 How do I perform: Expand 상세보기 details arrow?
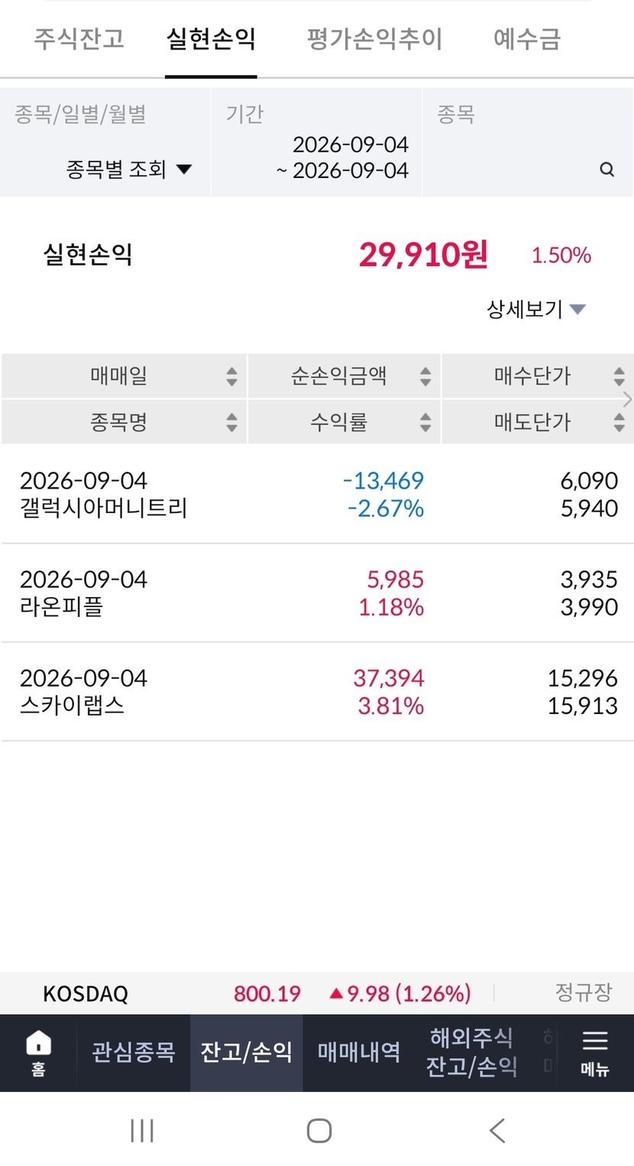578,310
